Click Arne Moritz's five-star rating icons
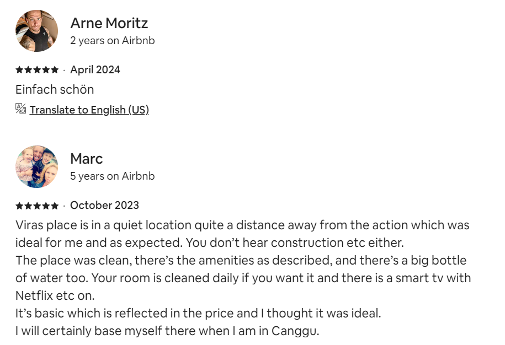Viewport: 505px width, 345px height. 36,70
